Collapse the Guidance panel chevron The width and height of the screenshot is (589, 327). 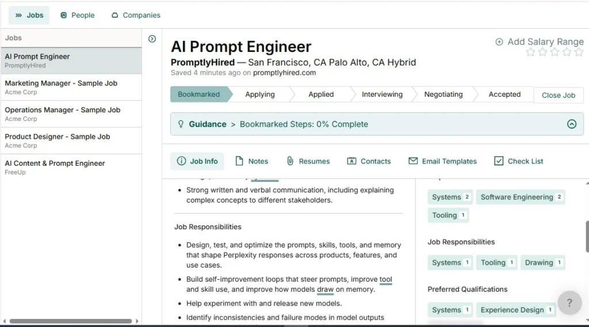(x=571, y=124)
